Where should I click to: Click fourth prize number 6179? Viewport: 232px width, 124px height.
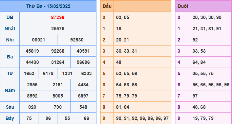coord(48,74)
